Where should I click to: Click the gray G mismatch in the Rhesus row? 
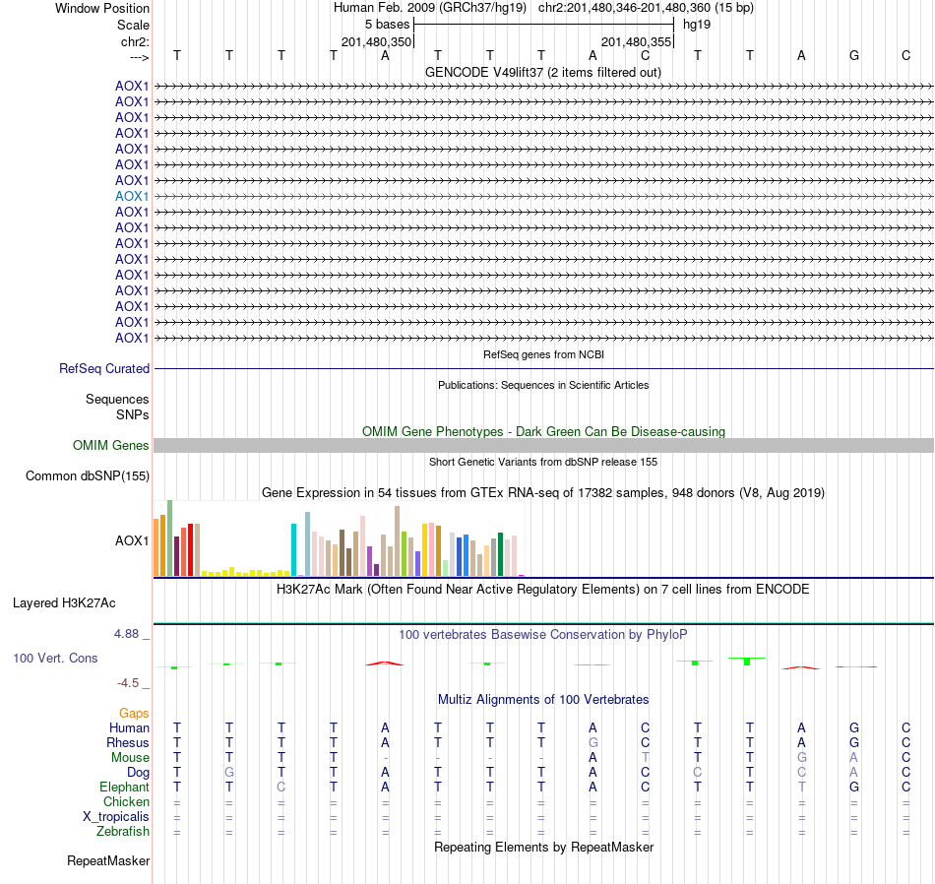592,742
